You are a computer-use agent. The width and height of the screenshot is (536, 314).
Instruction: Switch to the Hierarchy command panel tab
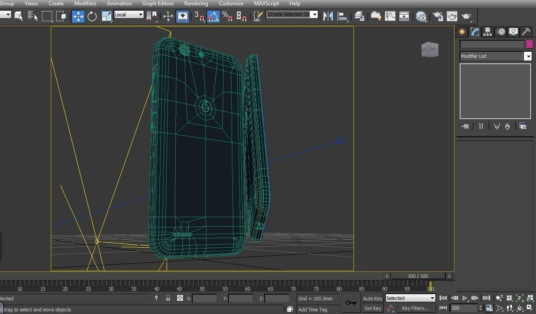(487, 32)
